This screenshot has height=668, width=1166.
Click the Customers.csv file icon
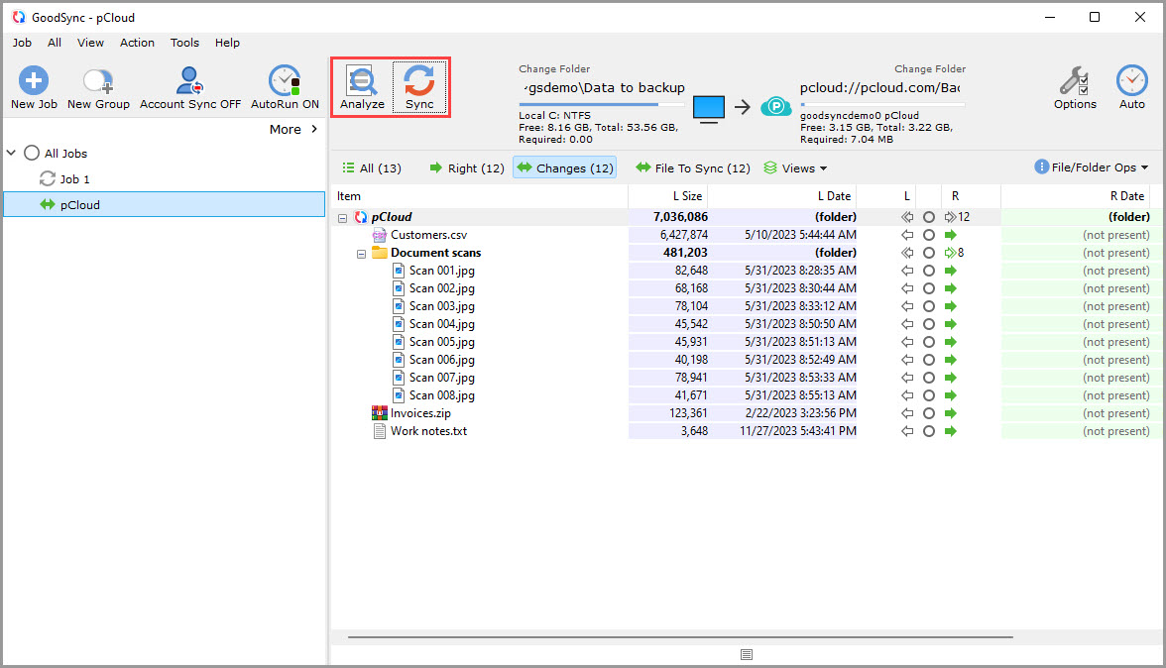[379, 235]
